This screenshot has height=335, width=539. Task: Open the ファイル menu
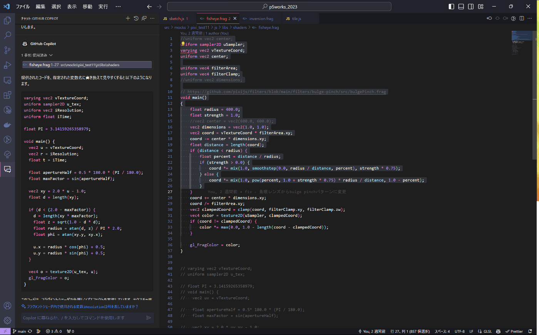point(23,7)
